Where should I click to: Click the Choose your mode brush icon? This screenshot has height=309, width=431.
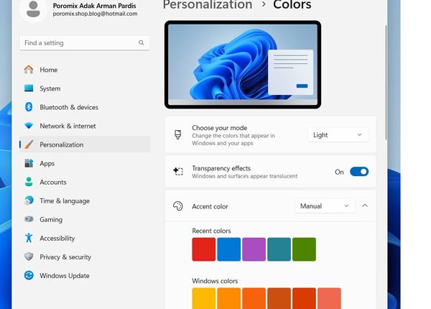[x=178, y=134]
